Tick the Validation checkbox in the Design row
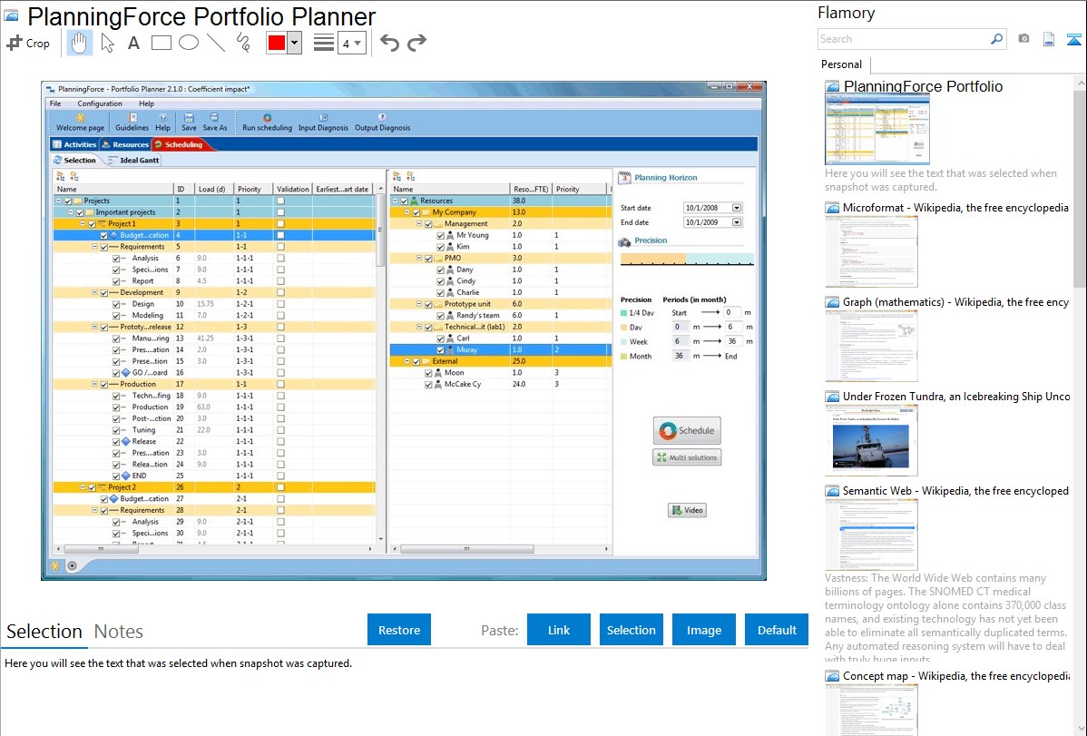 (280, 304)
